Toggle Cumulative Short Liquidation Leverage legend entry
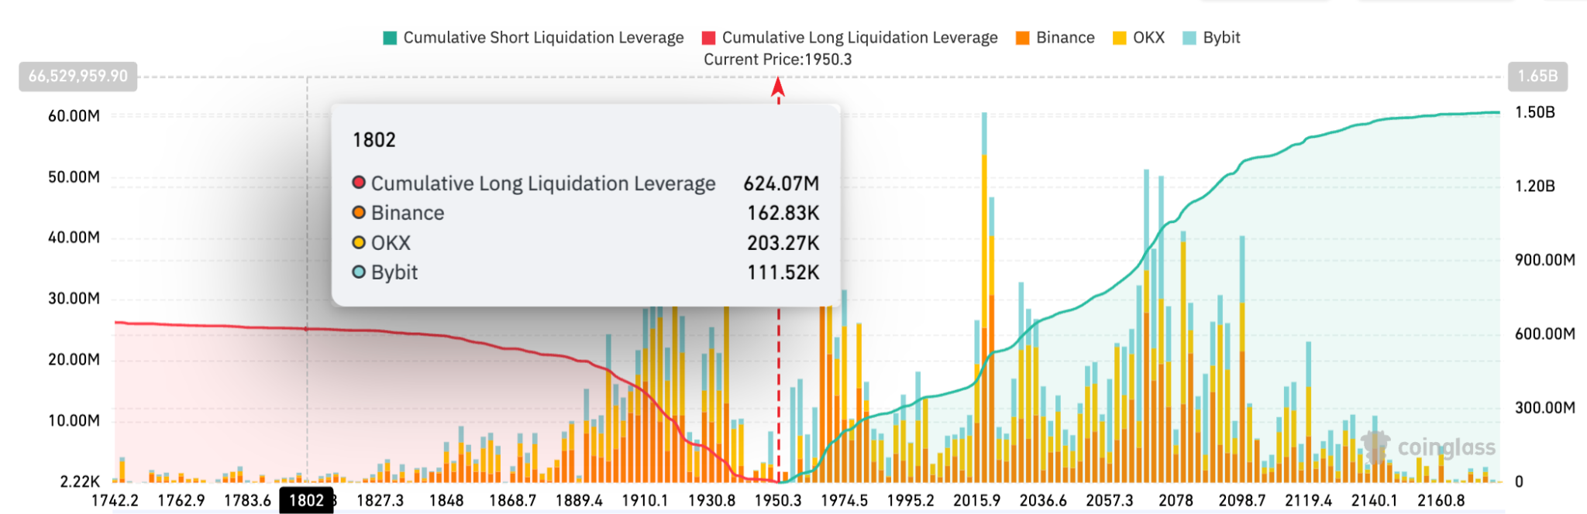The height and width of the screenshot is (514, 1587). click(x=534, y=38)
